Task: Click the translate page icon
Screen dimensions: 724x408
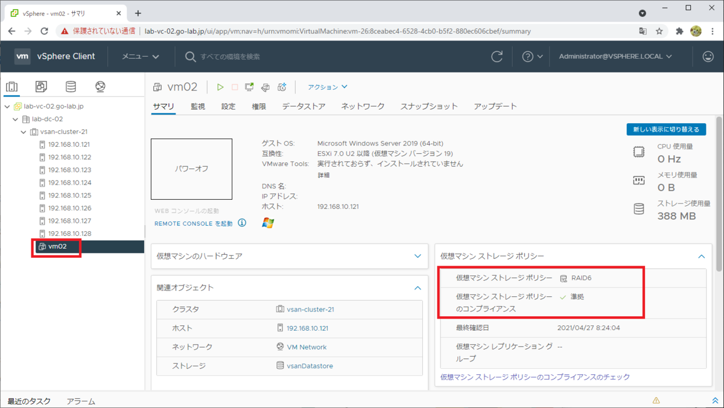Action: (643, 31)
